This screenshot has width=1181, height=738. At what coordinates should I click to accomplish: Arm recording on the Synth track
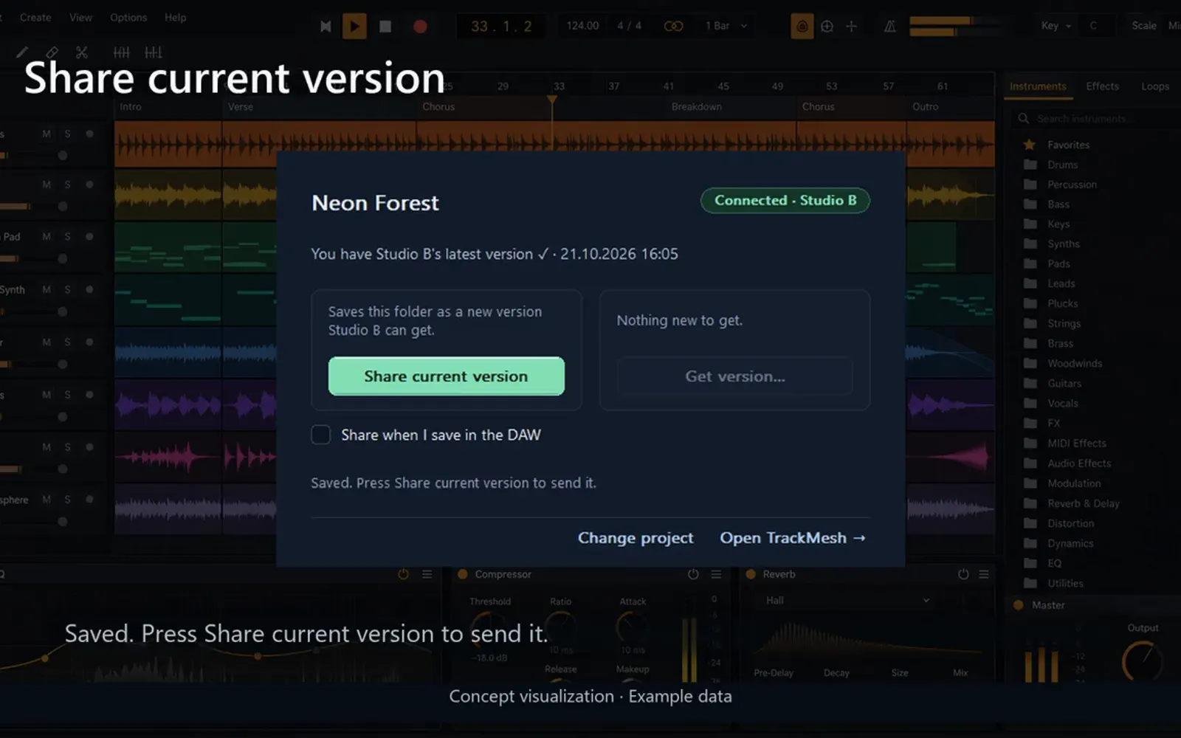[89, 289]
